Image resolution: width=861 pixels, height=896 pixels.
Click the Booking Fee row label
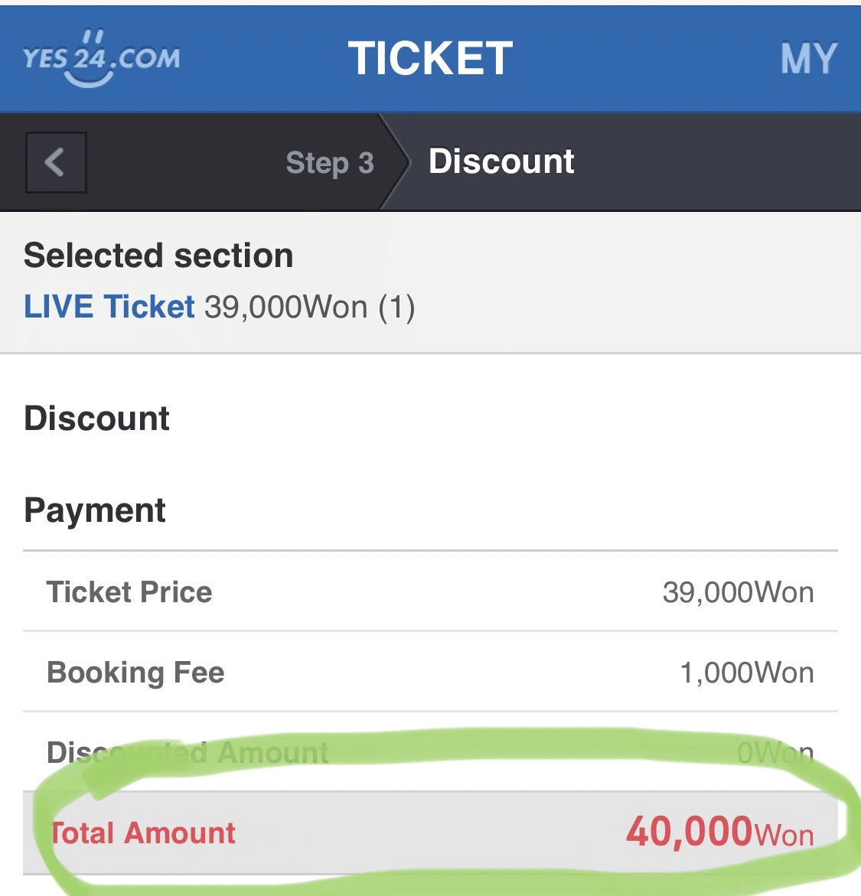[135, 673]
